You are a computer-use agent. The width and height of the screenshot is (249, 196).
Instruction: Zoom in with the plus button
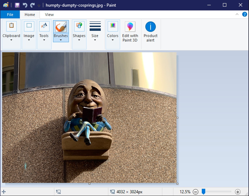click(238, 192)
